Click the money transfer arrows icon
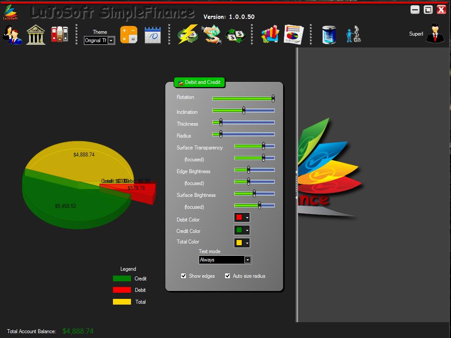The width and height of the screenshot is (451, 338). pyautogui.click(x=235, y=35)
